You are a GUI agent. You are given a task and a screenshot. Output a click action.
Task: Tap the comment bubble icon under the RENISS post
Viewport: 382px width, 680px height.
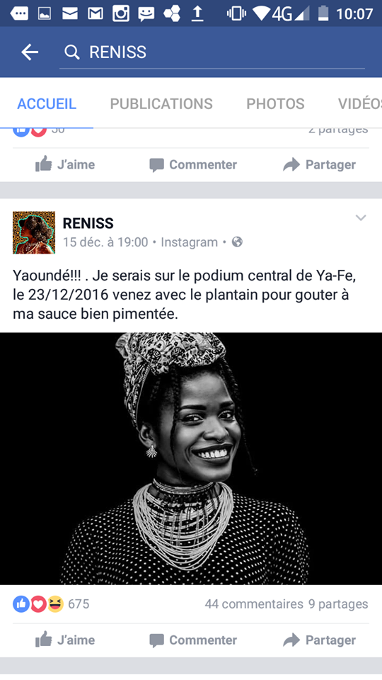156,640
